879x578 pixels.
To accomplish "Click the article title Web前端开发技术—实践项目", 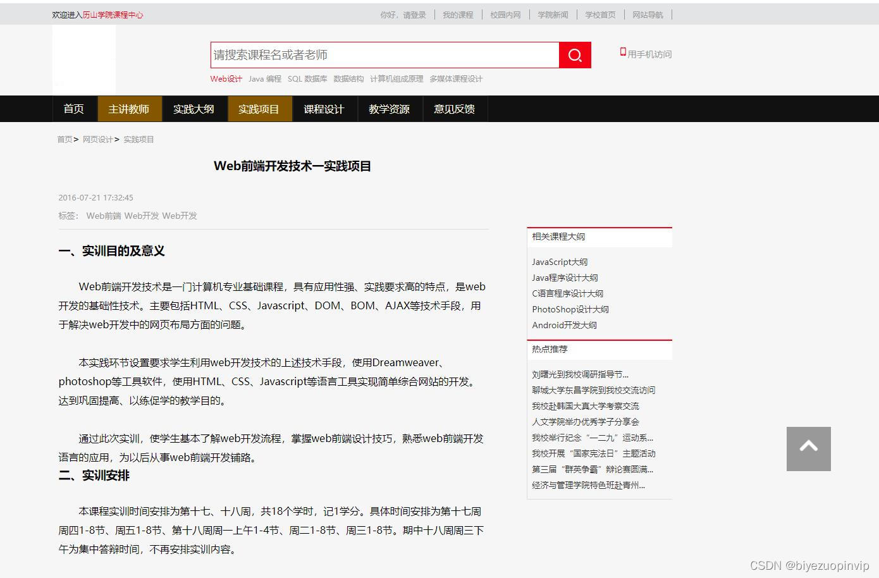I will 292,166.
